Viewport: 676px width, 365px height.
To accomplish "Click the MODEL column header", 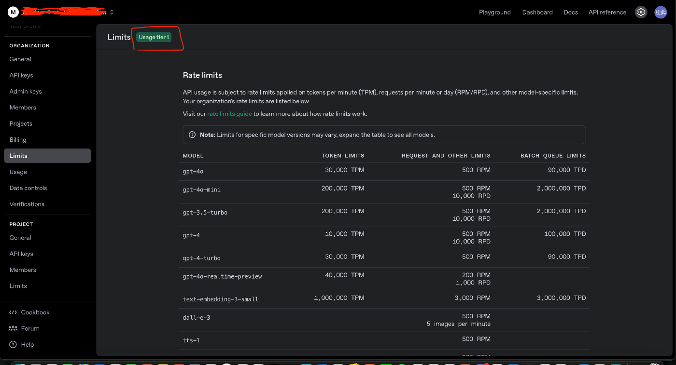I will click(193, 156).
